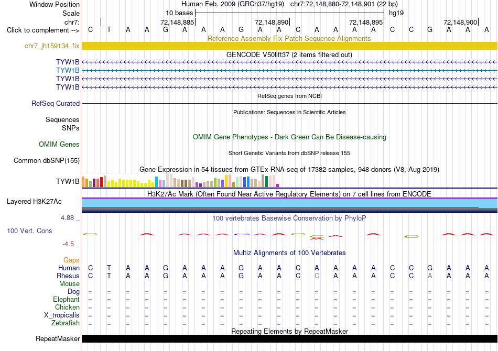
Task: Click the 72,148,900 coordinate label
Action: tap(460, 22)
